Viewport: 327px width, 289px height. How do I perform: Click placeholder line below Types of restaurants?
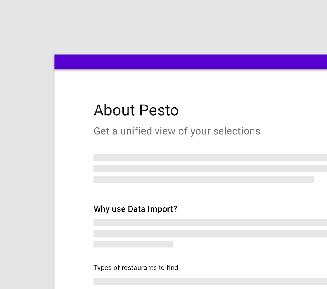(210, 281)
